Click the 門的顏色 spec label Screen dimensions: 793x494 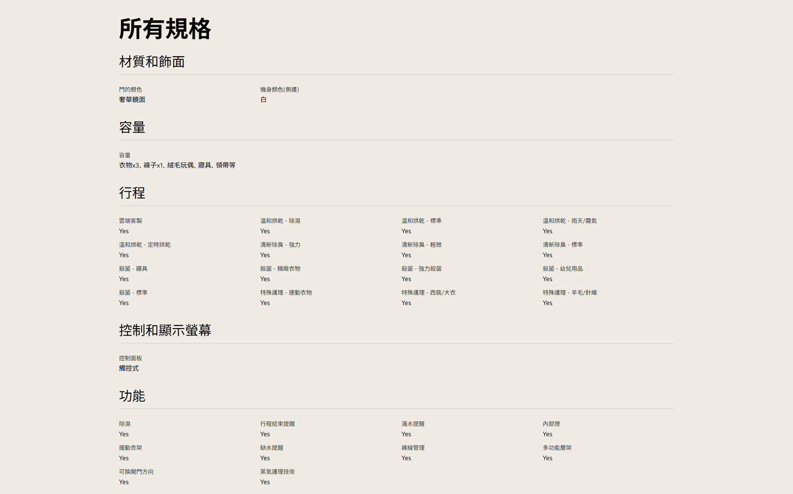click(x=130, y=90)
